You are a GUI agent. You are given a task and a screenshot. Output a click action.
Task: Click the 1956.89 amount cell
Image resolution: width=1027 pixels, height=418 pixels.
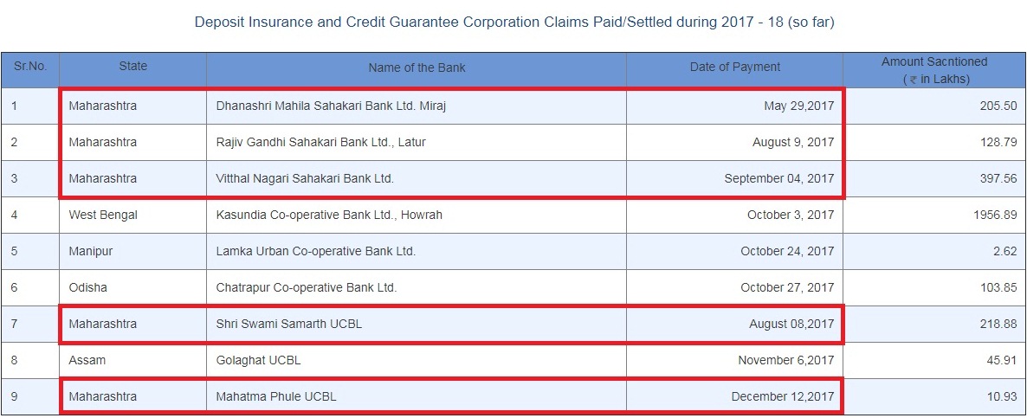click(x=992, y=215)
